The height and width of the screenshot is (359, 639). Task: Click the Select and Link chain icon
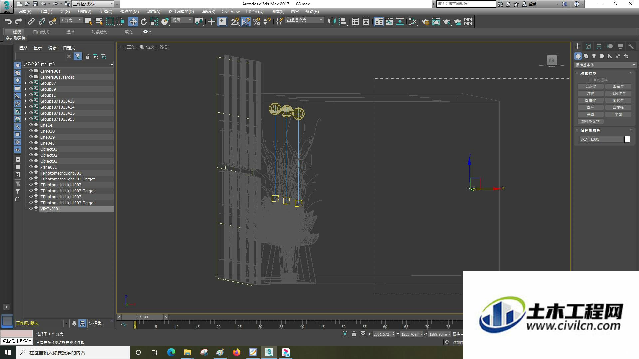pyautogui.click(x=31, y=22)
